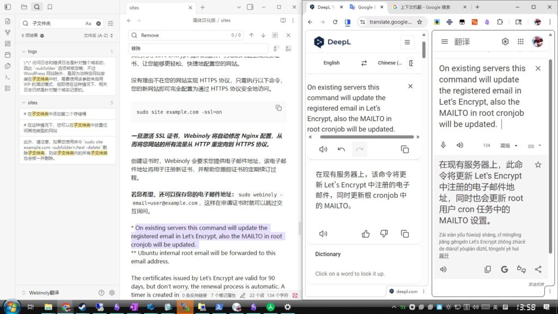Click microphone voice input in Google Translate
The width and height of the screenshot is (558, 314).
[444, 145]
